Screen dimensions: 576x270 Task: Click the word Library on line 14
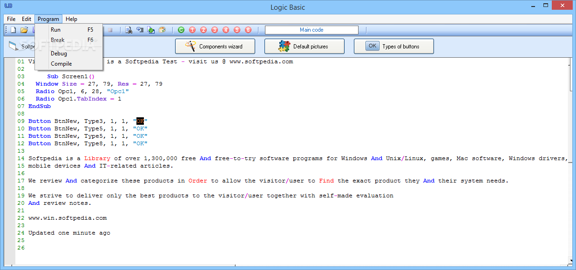97,158
